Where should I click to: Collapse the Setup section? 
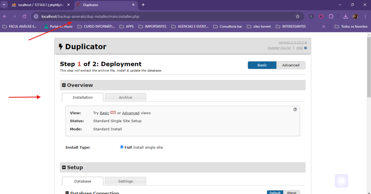(64, 168)
